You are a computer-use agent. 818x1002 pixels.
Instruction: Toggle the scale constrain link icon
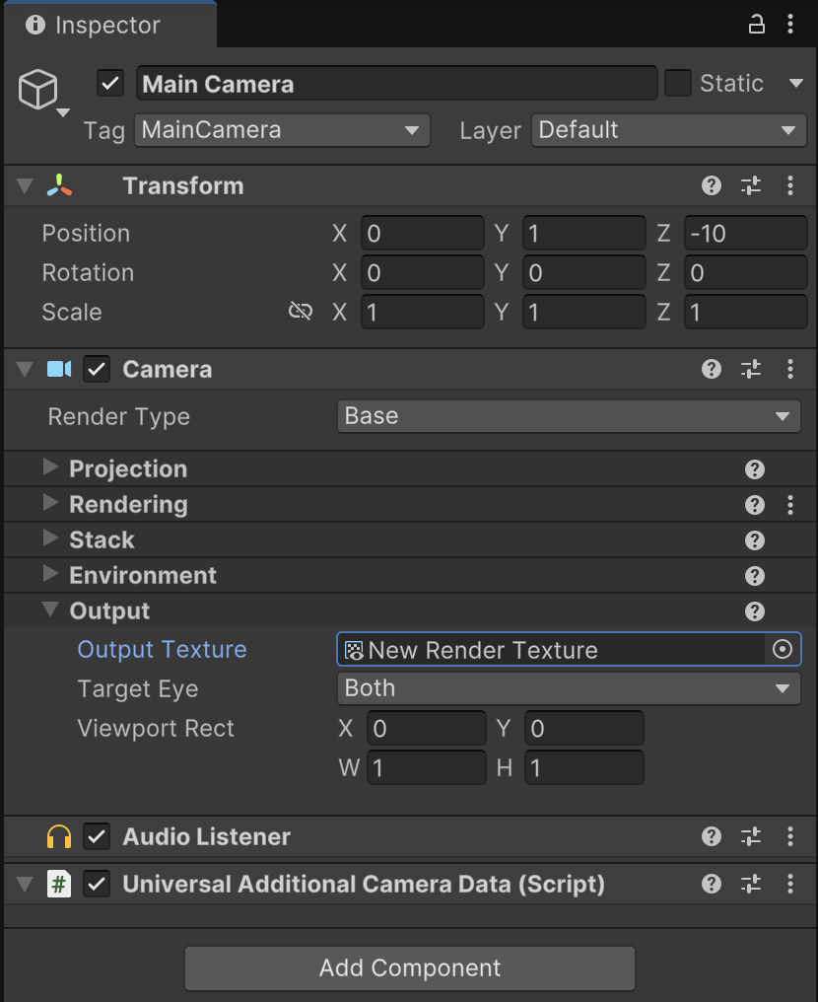(301, 312)
